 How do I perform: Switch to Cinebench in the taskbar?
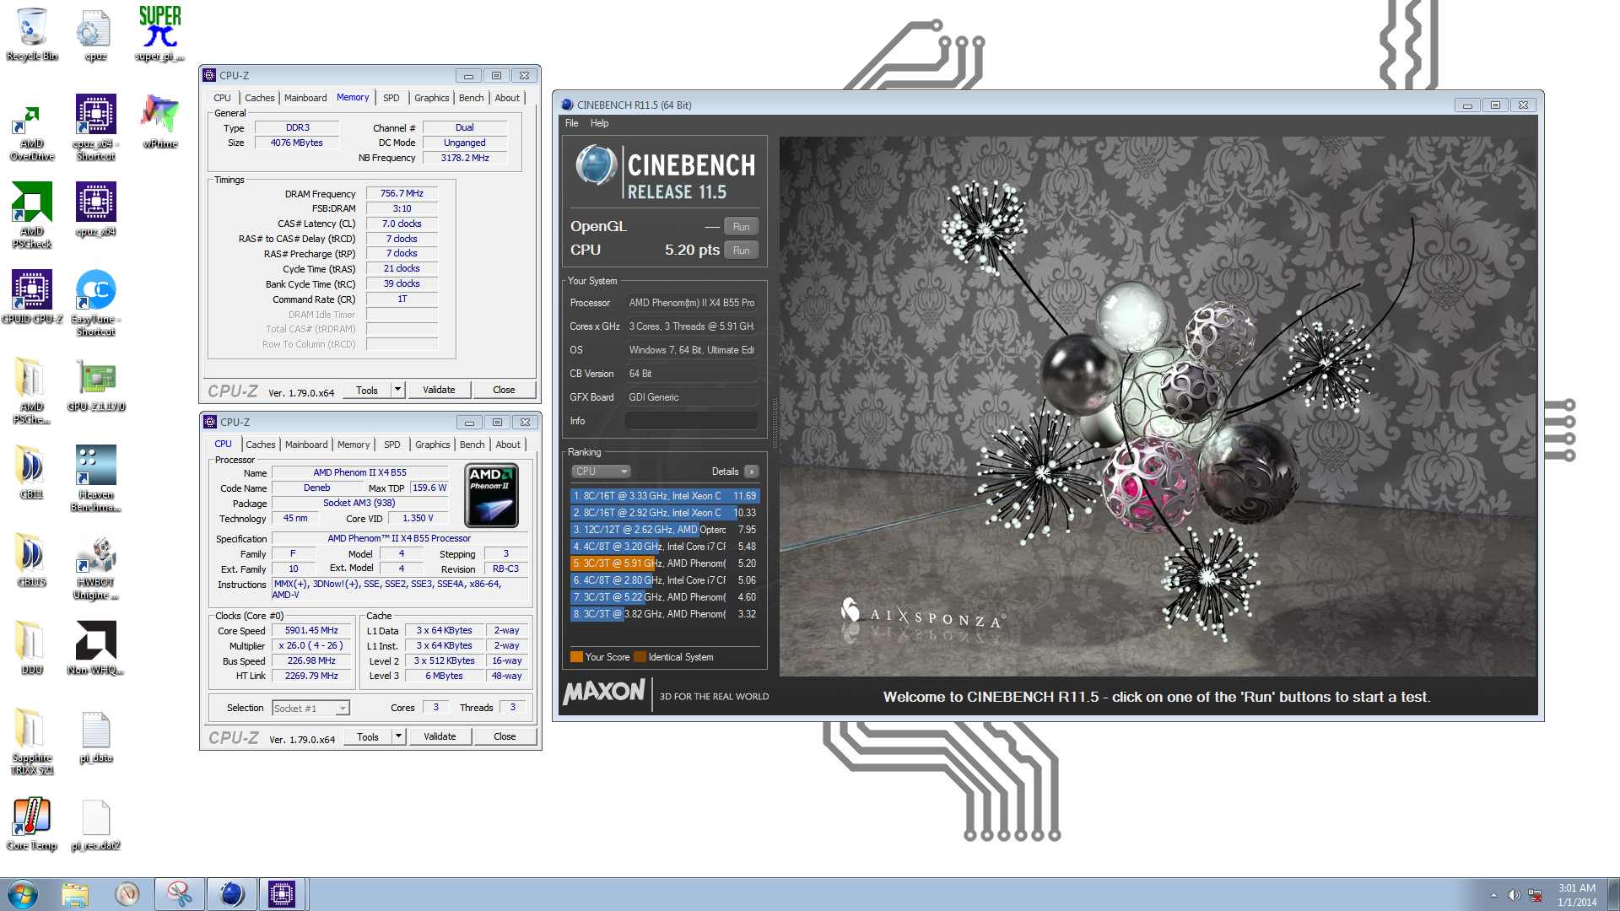[230, 894]
